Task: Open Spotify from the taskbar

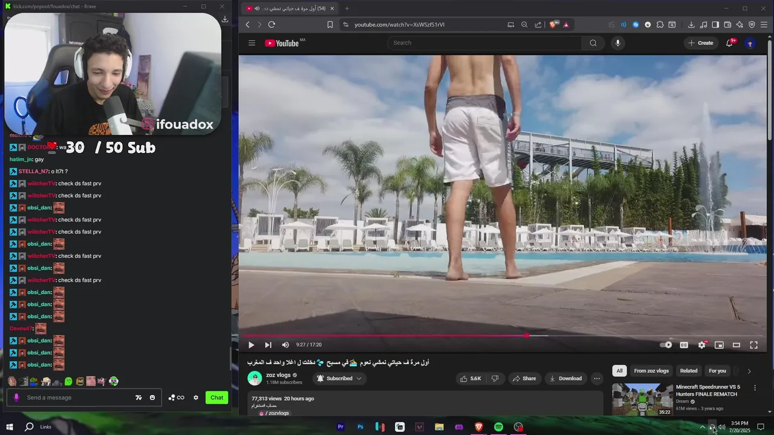Action: (x=498, y=427)
